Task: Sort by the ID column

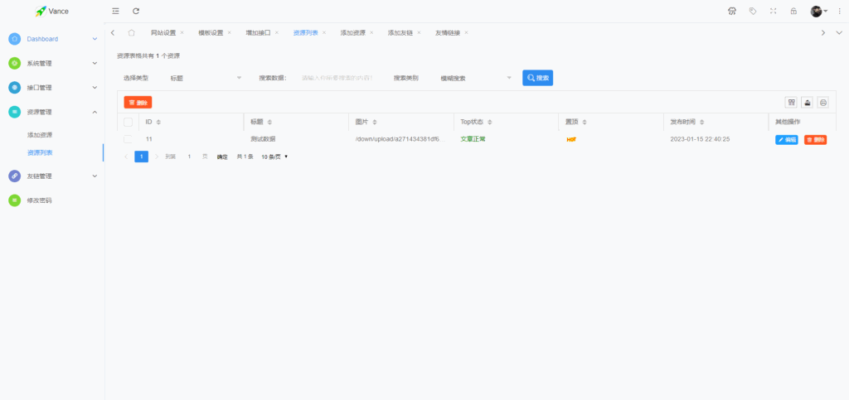Action: [x=158, y=123]
